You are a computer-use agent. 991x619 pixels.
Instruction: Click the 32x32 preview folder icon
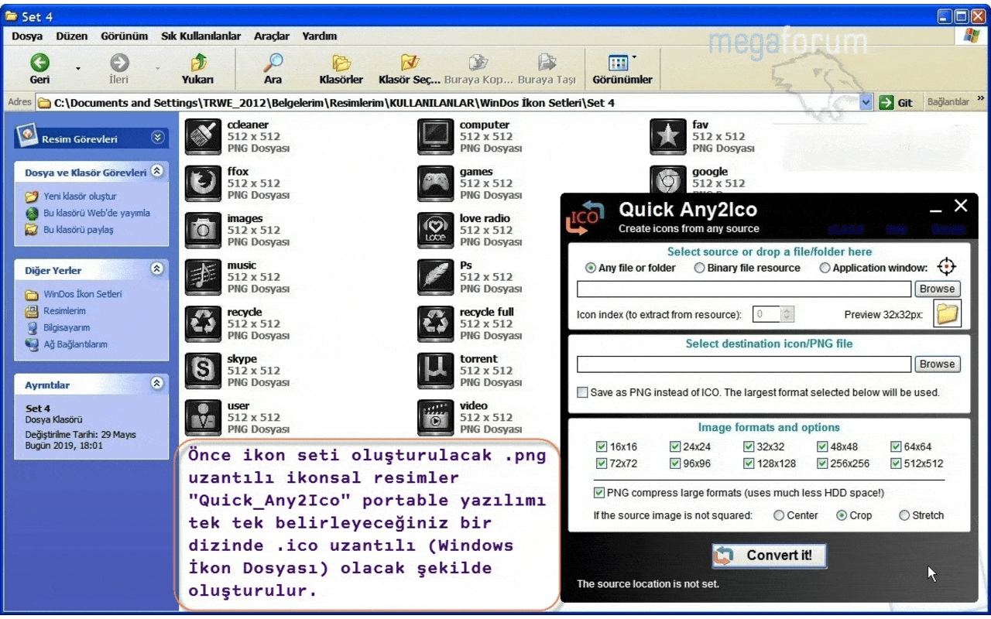tap(948, 314)
